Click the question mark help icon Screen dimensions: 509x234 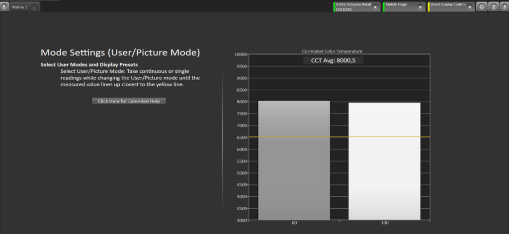tap(493, 7)
